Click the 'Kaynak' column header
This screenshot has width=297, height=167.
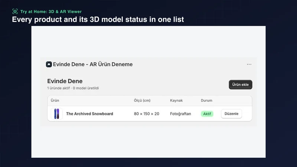coord(176,101)
